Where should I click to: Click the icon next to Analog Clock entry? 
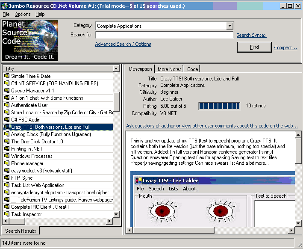[x=7, y=134]
